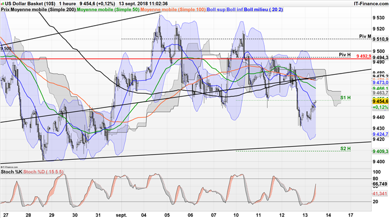Click the green 'S2 H' support label
389x218 pixels.
coord(346,148)
